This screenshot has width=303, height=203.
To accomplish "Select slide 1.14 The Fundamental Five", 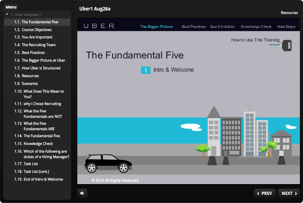I will [x=37, y=136].
